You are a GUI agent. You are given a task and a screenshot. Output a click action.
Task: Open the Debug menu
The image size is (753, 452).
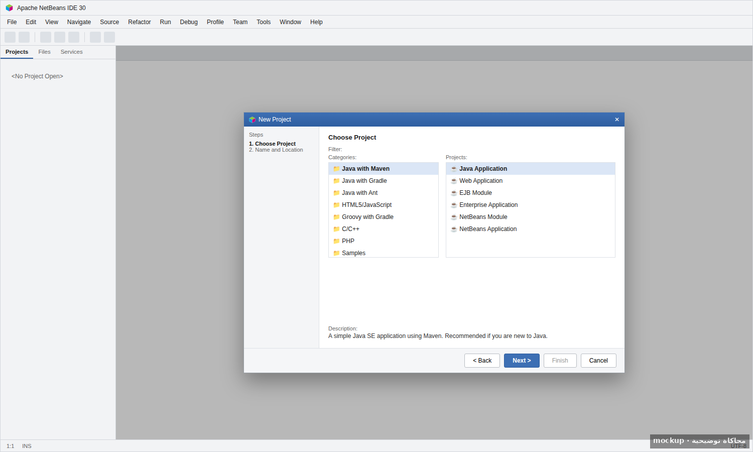tap(189, 22)
